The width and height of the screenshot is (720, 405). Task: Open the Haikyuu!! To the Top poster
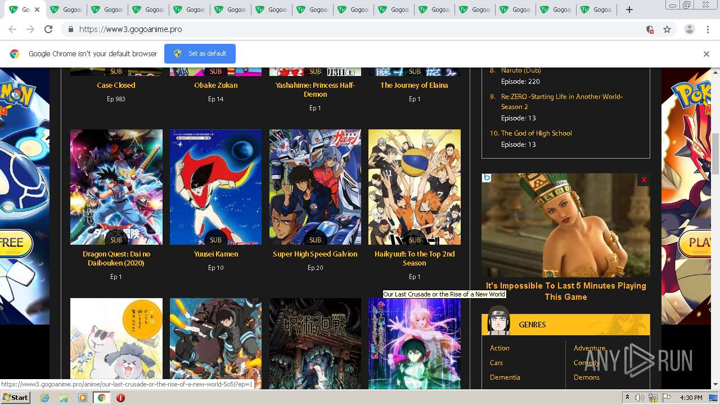[x=415, y=187]
